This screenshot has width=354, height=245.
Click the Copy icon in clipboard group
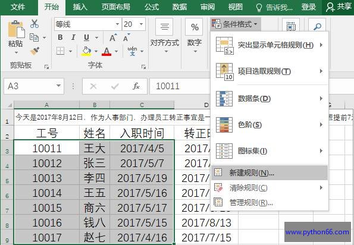pyautogui.click(x=35, y=37)
